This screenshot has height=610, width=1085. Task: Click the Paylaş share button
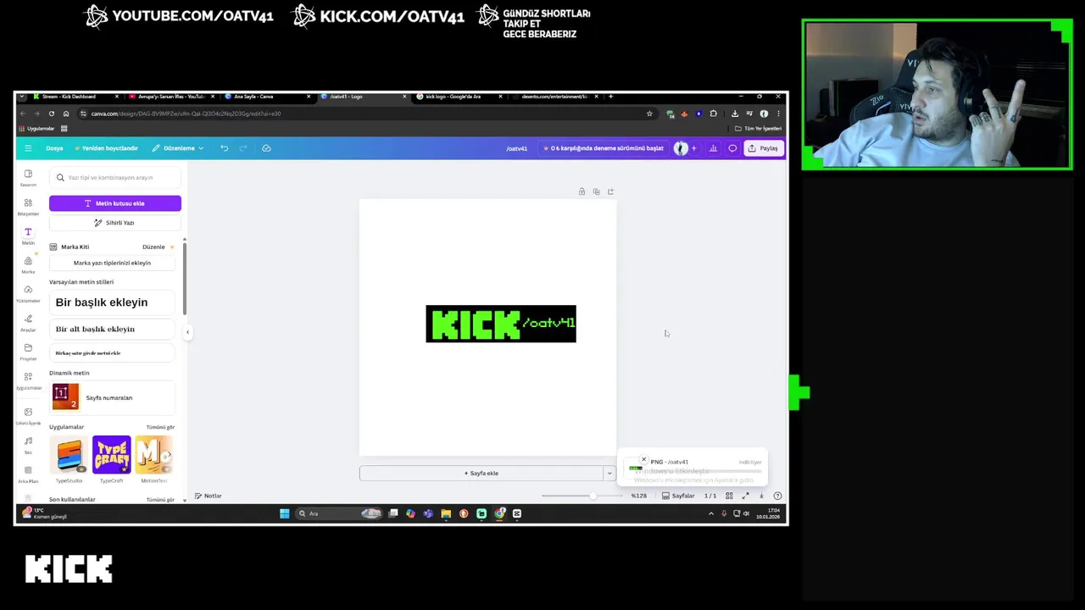pos(763,148)
